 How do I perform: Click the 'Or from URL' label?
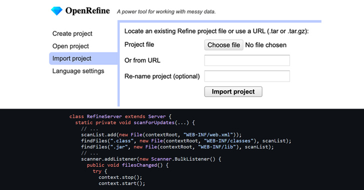click(142, 60)
